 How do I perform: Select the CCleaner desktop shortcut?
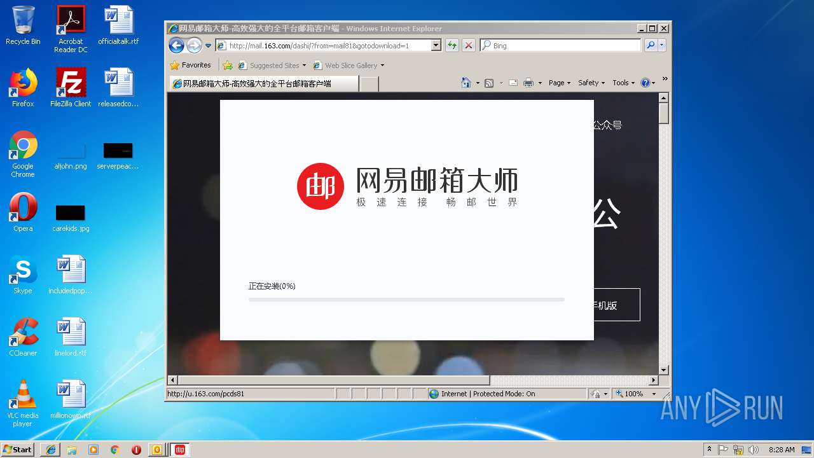point(23,337)
